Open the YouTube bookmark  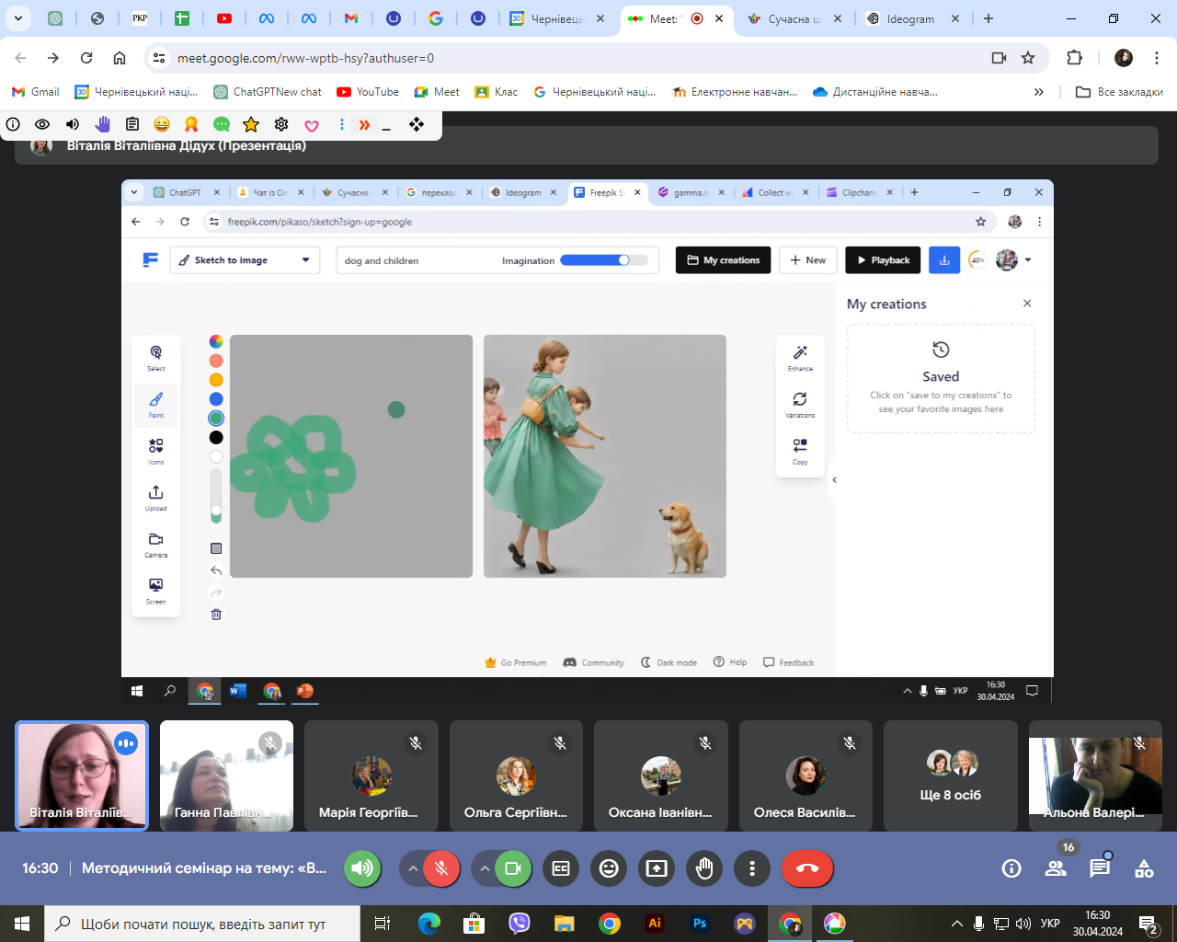[368, 92]
